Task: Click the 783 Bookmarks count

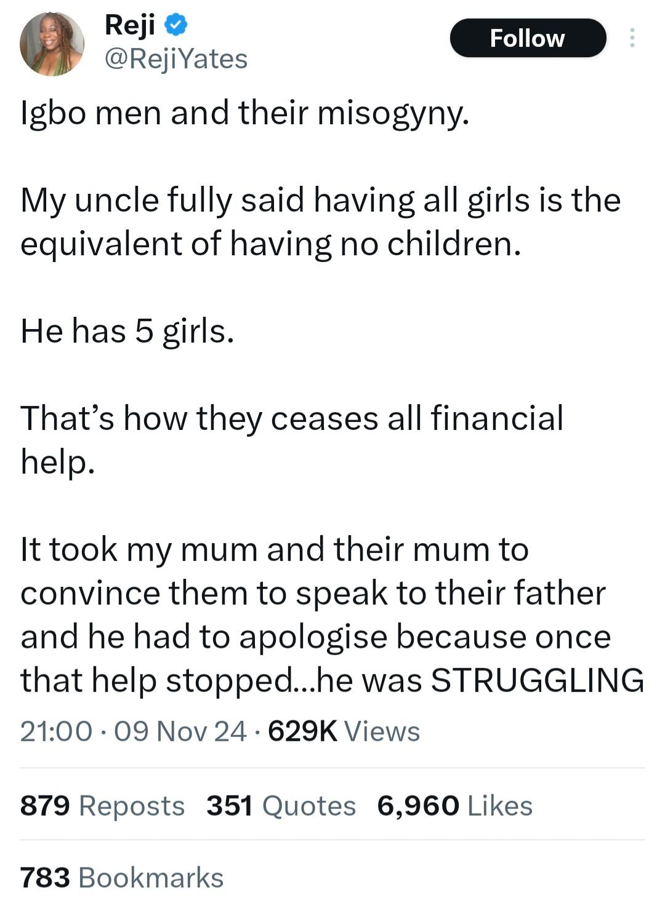Action: click(x=122, y=878)
